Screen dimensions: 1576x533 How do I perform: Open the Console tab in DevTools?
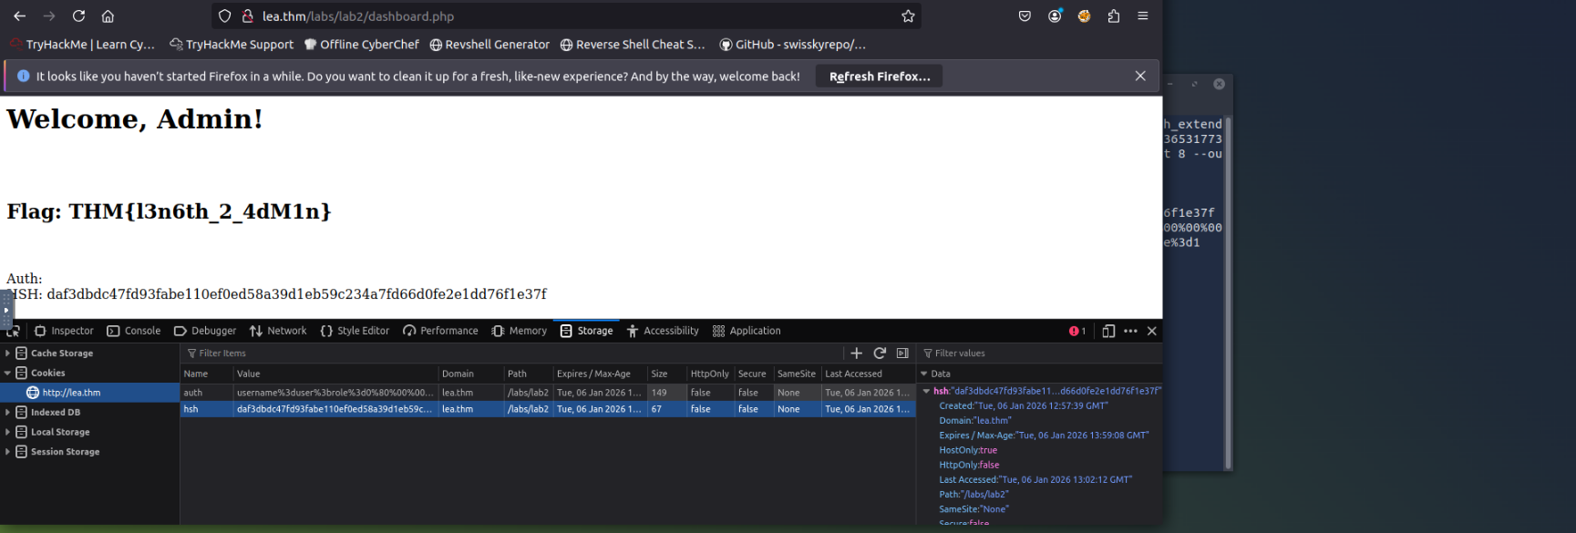pyautogui.click(x=133, y=331)
